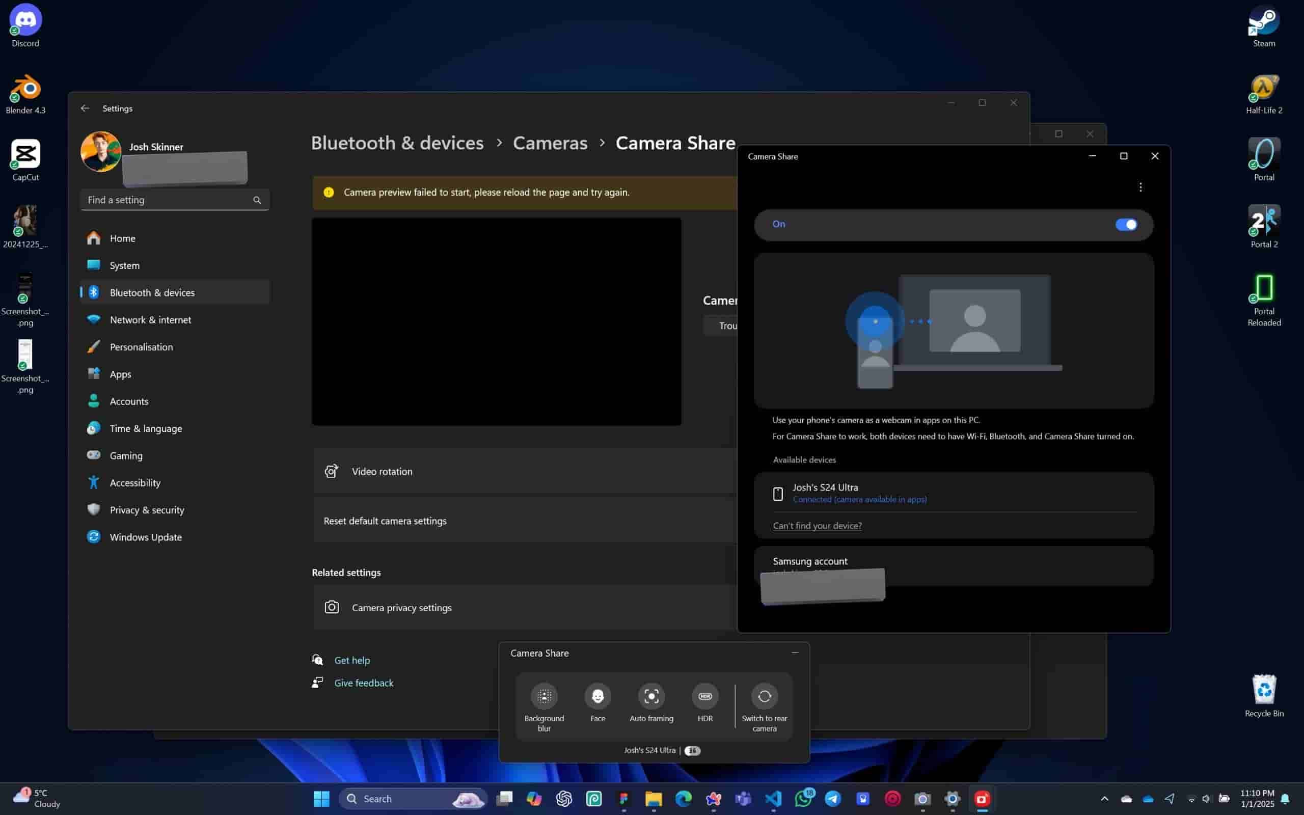Switch to rear camera
This screenshot has width=1304, height=815.
[764, 696]
